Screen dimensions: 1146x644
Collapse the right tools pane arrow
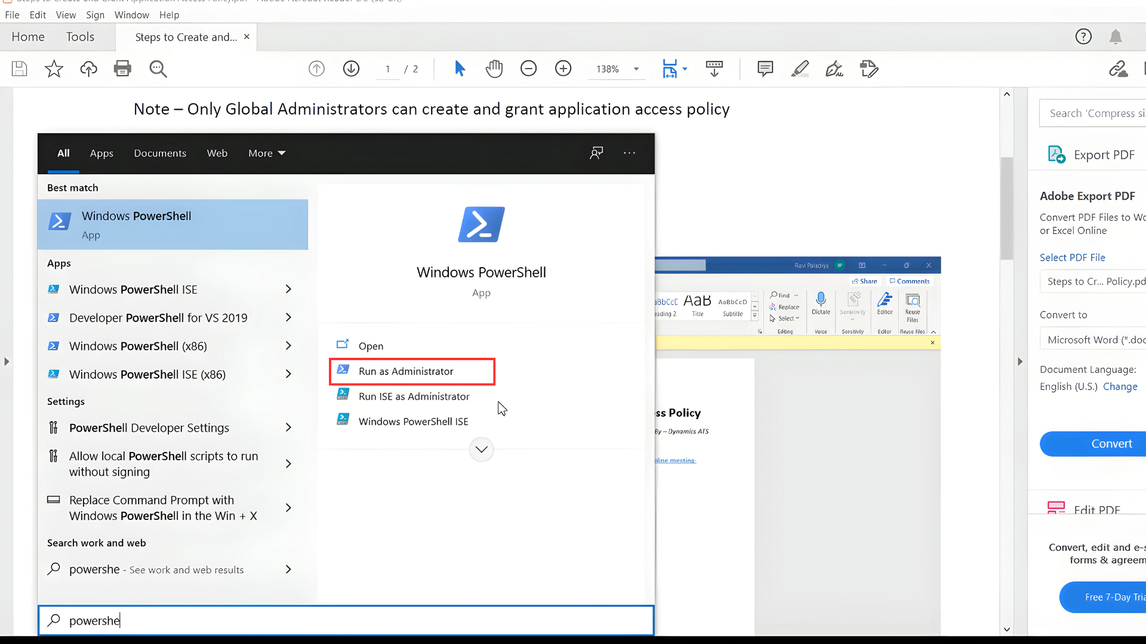[1020, 361]
